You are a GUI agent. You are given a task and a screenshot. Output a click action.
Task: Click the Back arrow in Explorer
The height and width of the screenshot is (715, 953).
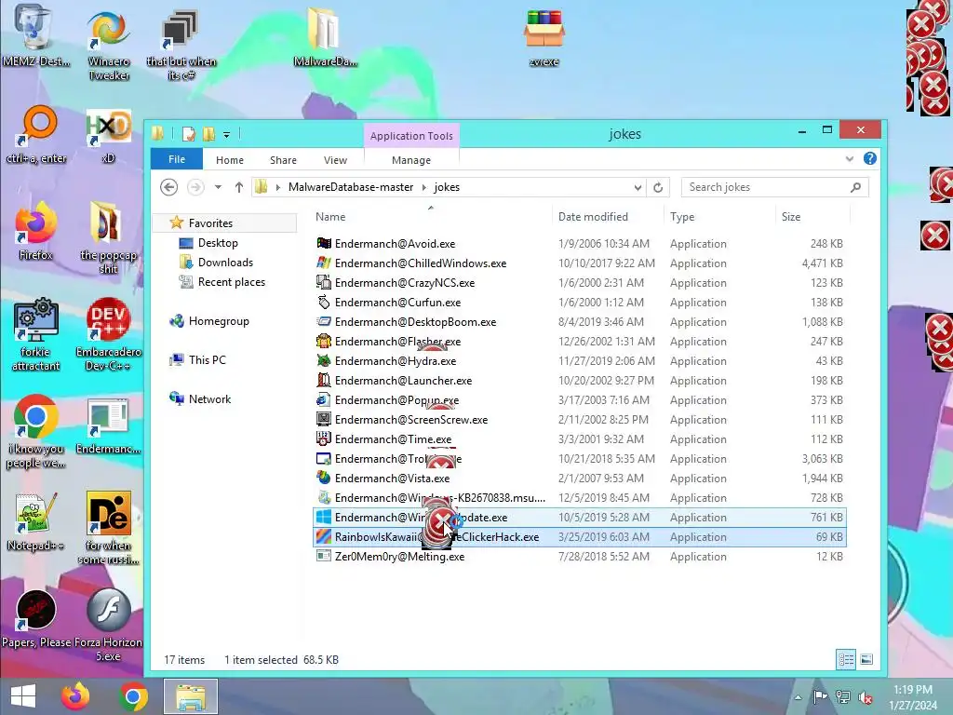click(169, 187)
